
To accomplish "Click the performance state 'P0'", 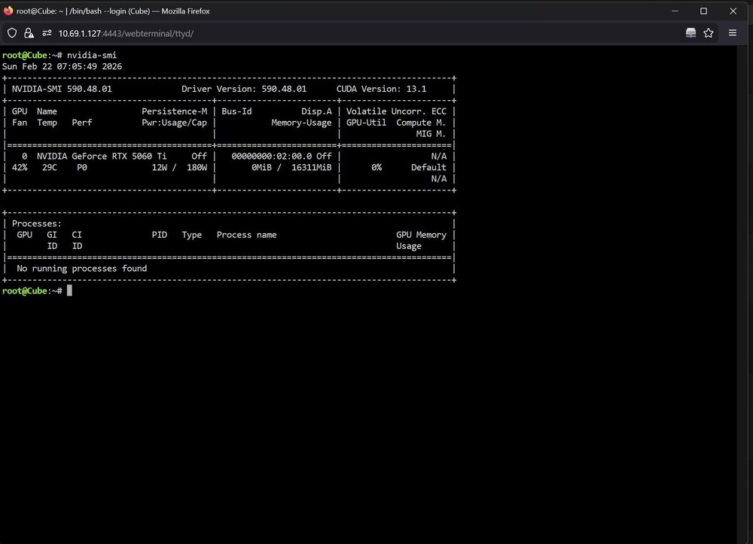I will 82,168.
